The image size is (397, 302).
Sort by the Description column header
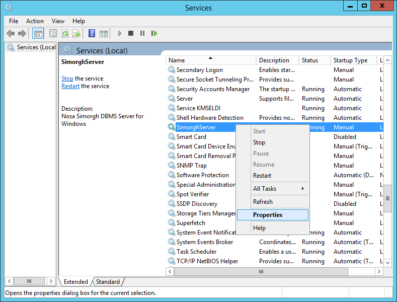(277, 60)
